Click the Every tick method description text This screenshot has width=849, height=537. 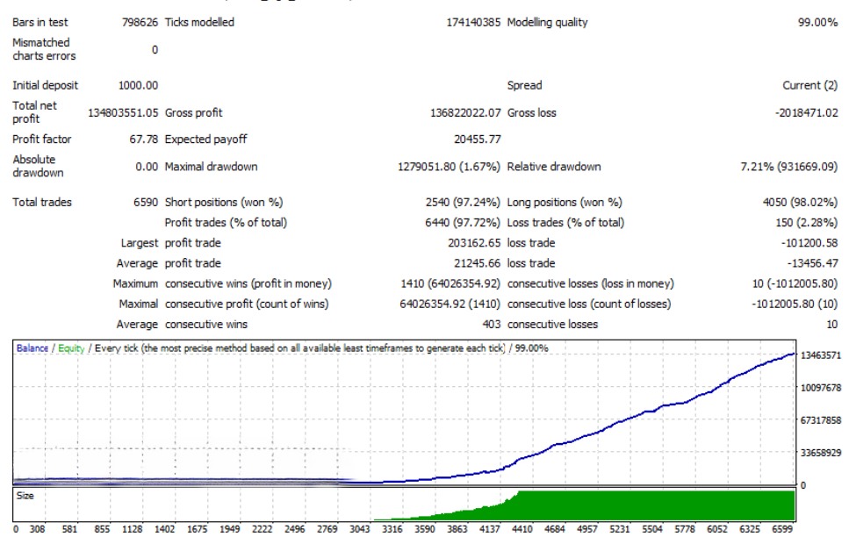(x=300, y=348)
